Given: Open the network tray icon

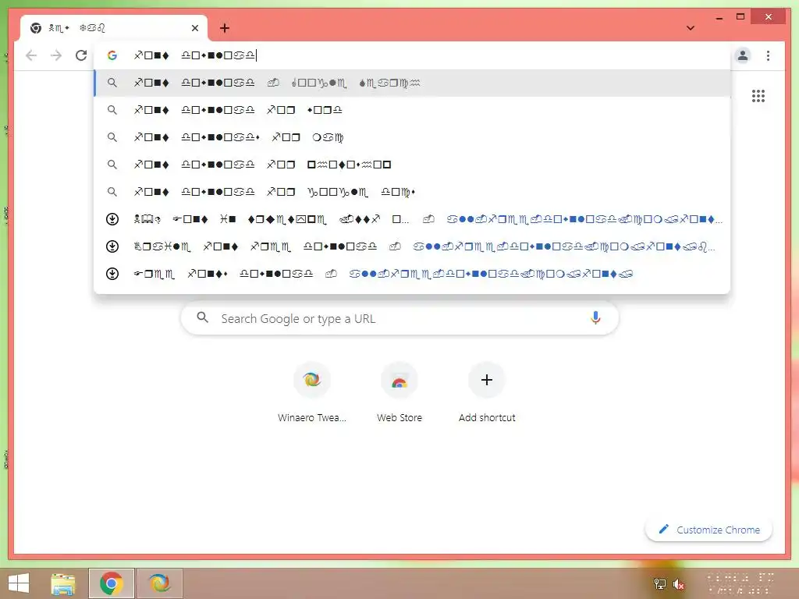Looking at the screenshot, I should [x=660, y=584].
